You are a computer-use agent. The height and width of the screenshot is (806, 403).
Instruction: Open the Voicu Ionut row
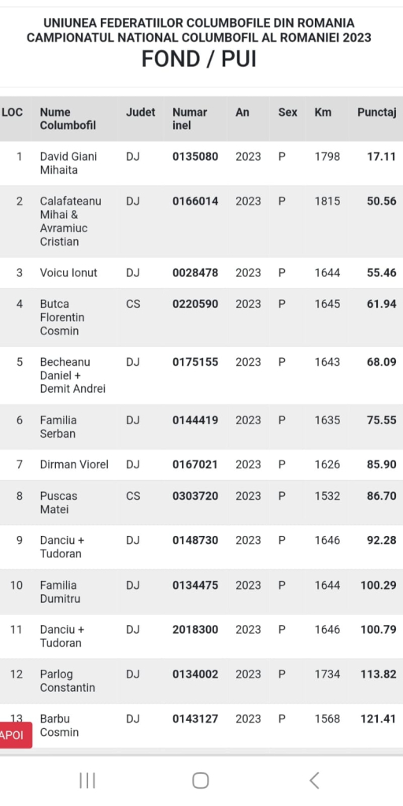tap(201, 273)
